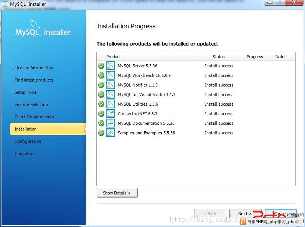The width and height of the screenshot is (305, 227).
Task: Go to the Check Requirements step
Action: pyautogui.click(x=34, y=117)
